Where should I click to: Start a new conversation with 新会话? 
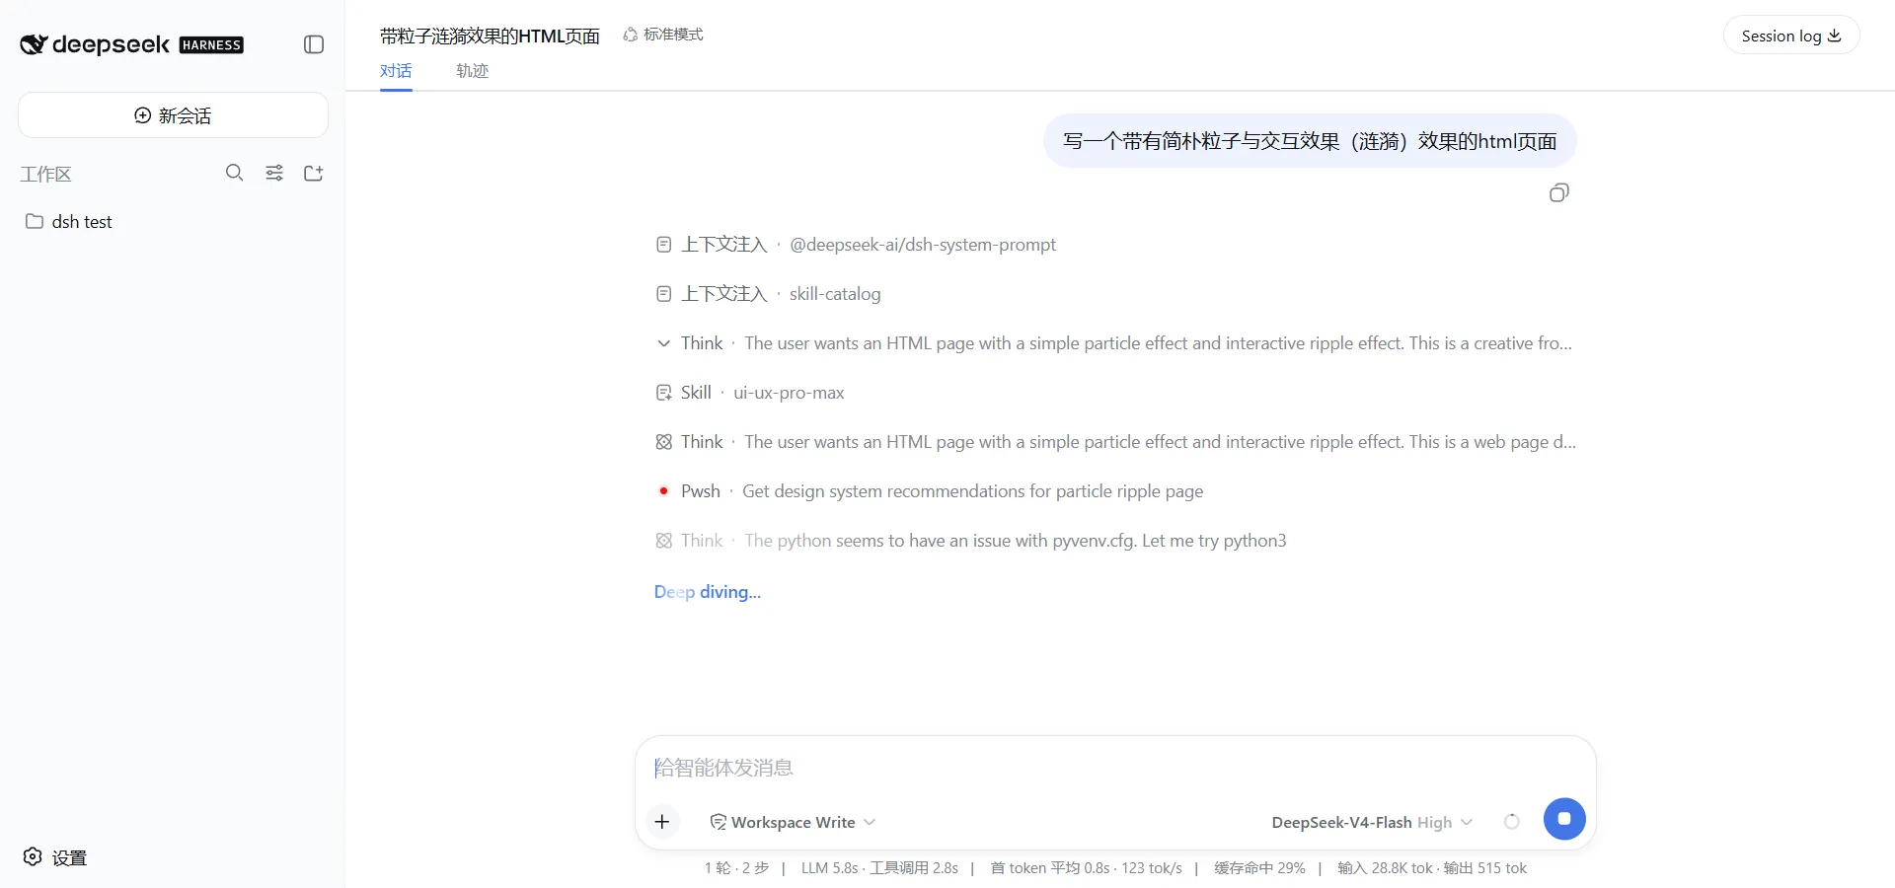click(173, 115)
